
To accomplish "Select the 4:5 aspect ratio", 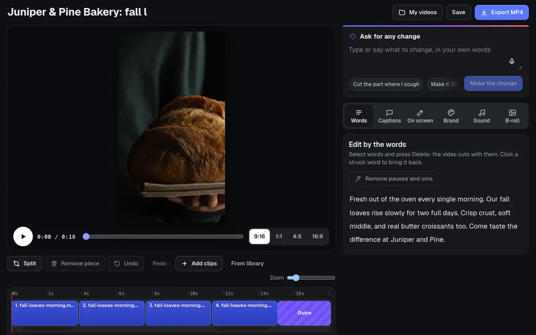I will coord(297,237).
